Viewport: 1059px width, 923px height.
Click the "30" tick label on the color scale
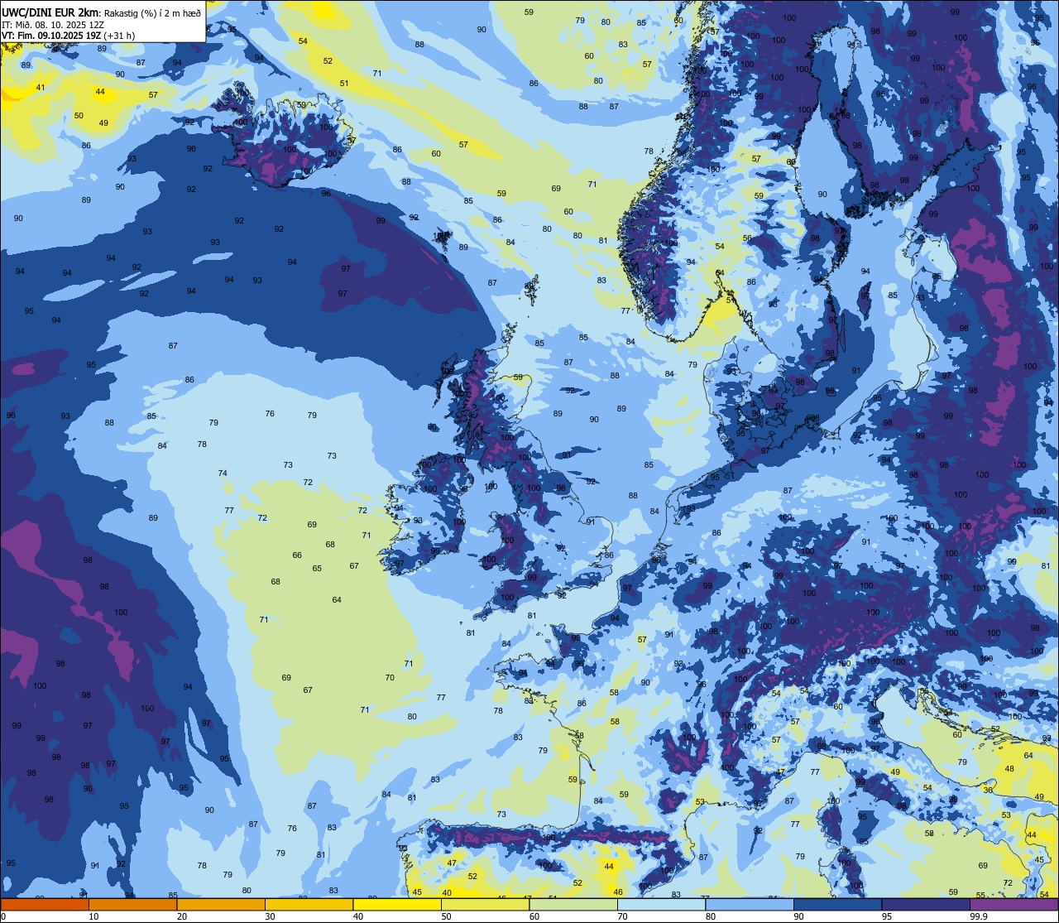[x=270, y=916]
